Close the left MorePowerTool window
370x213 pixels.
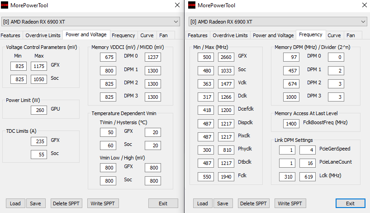point(177,5)
